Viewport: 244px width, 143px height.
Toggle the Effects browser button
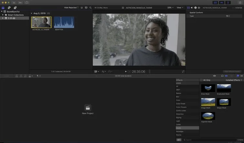pos(238,76)
